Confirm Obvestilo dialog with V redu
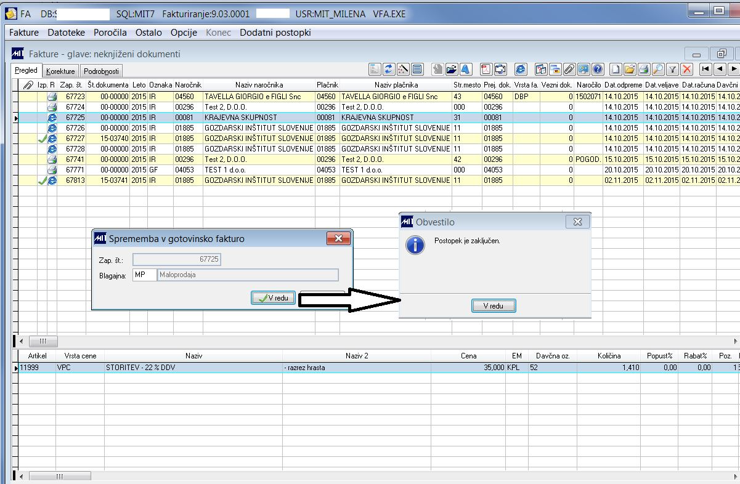 click(x=494, y=306)
